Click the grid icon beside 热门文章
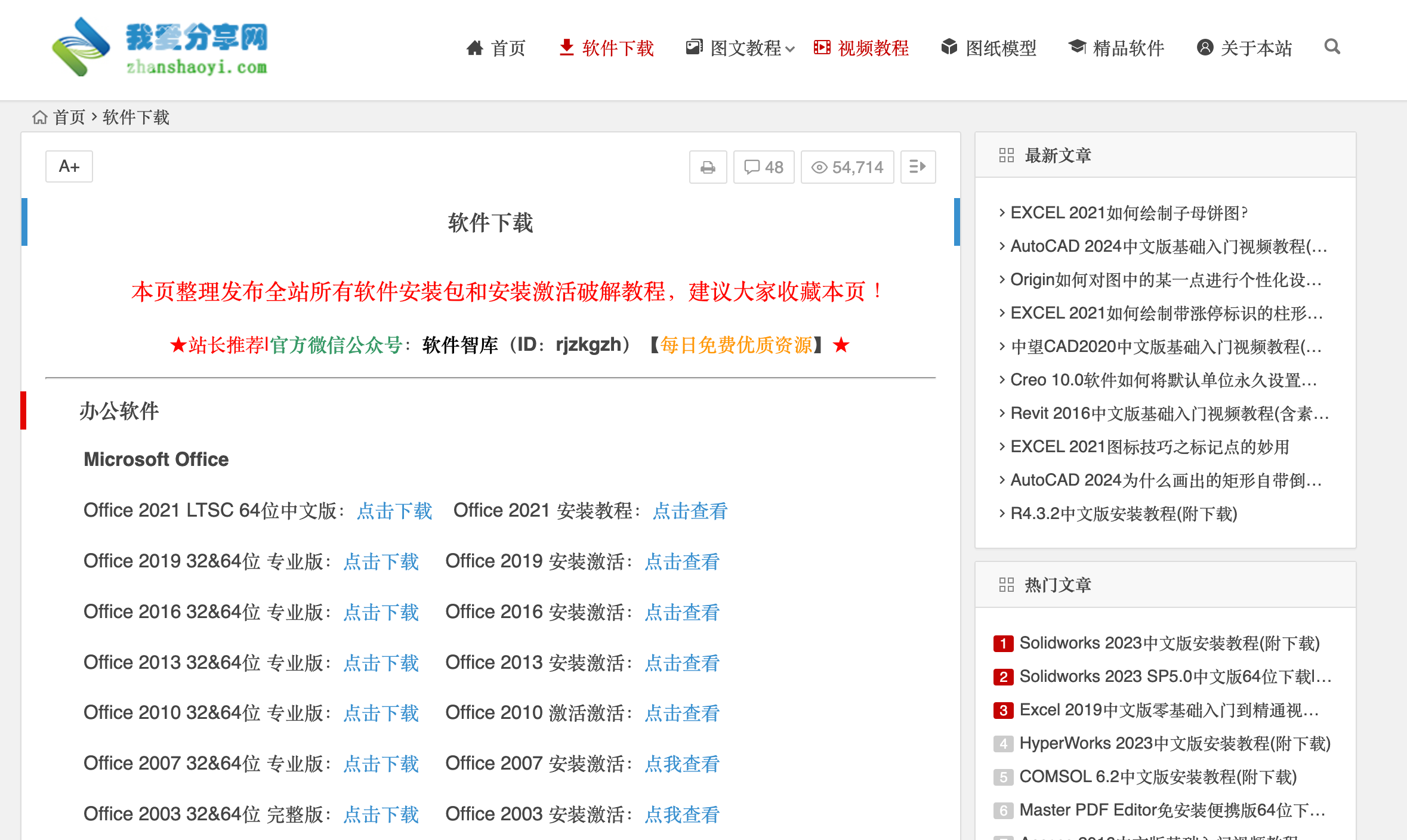 (1006, 585)
